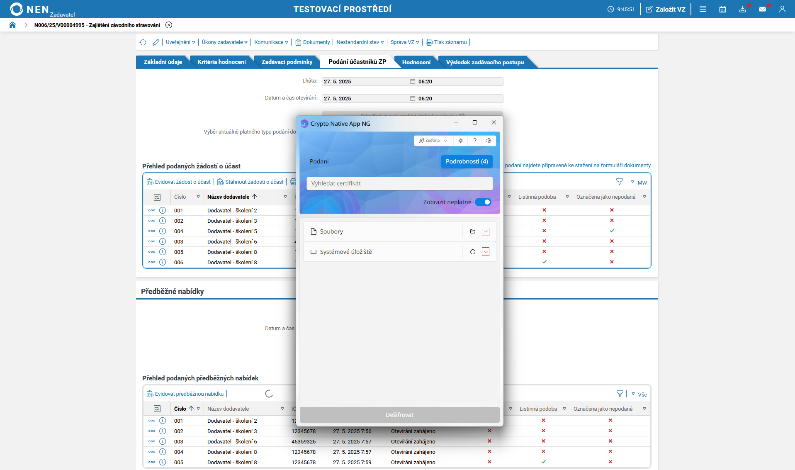Open the Uveřejnění dropdown menu
The height and width of the screenshot is (470, 795).
pyautogui.click(x=180, y=42)
